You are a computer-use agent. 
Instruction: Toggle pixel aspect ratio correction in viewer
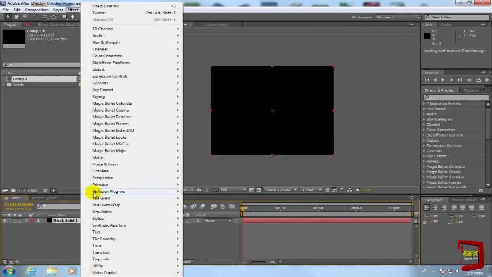pyautogui.click(x=327, y=190)
